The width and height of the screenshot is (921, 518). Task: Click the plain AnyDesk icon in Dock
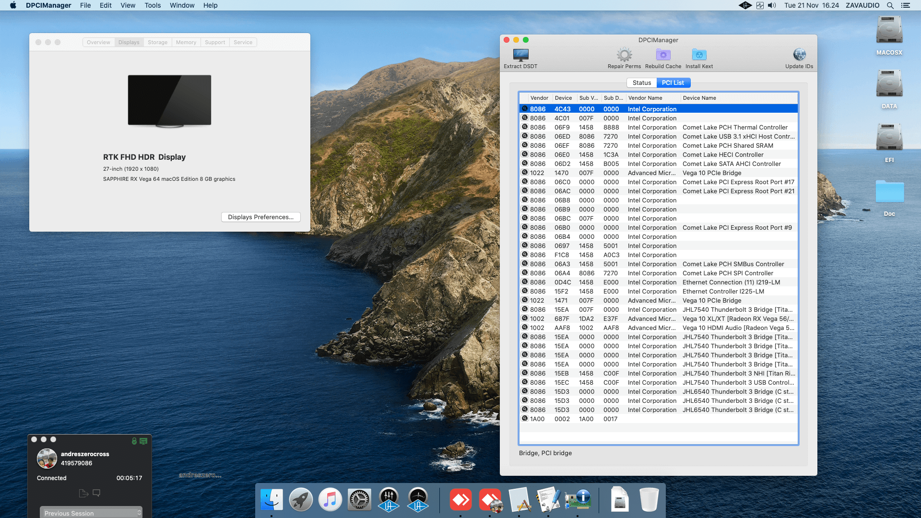click(x=460, y=500)
